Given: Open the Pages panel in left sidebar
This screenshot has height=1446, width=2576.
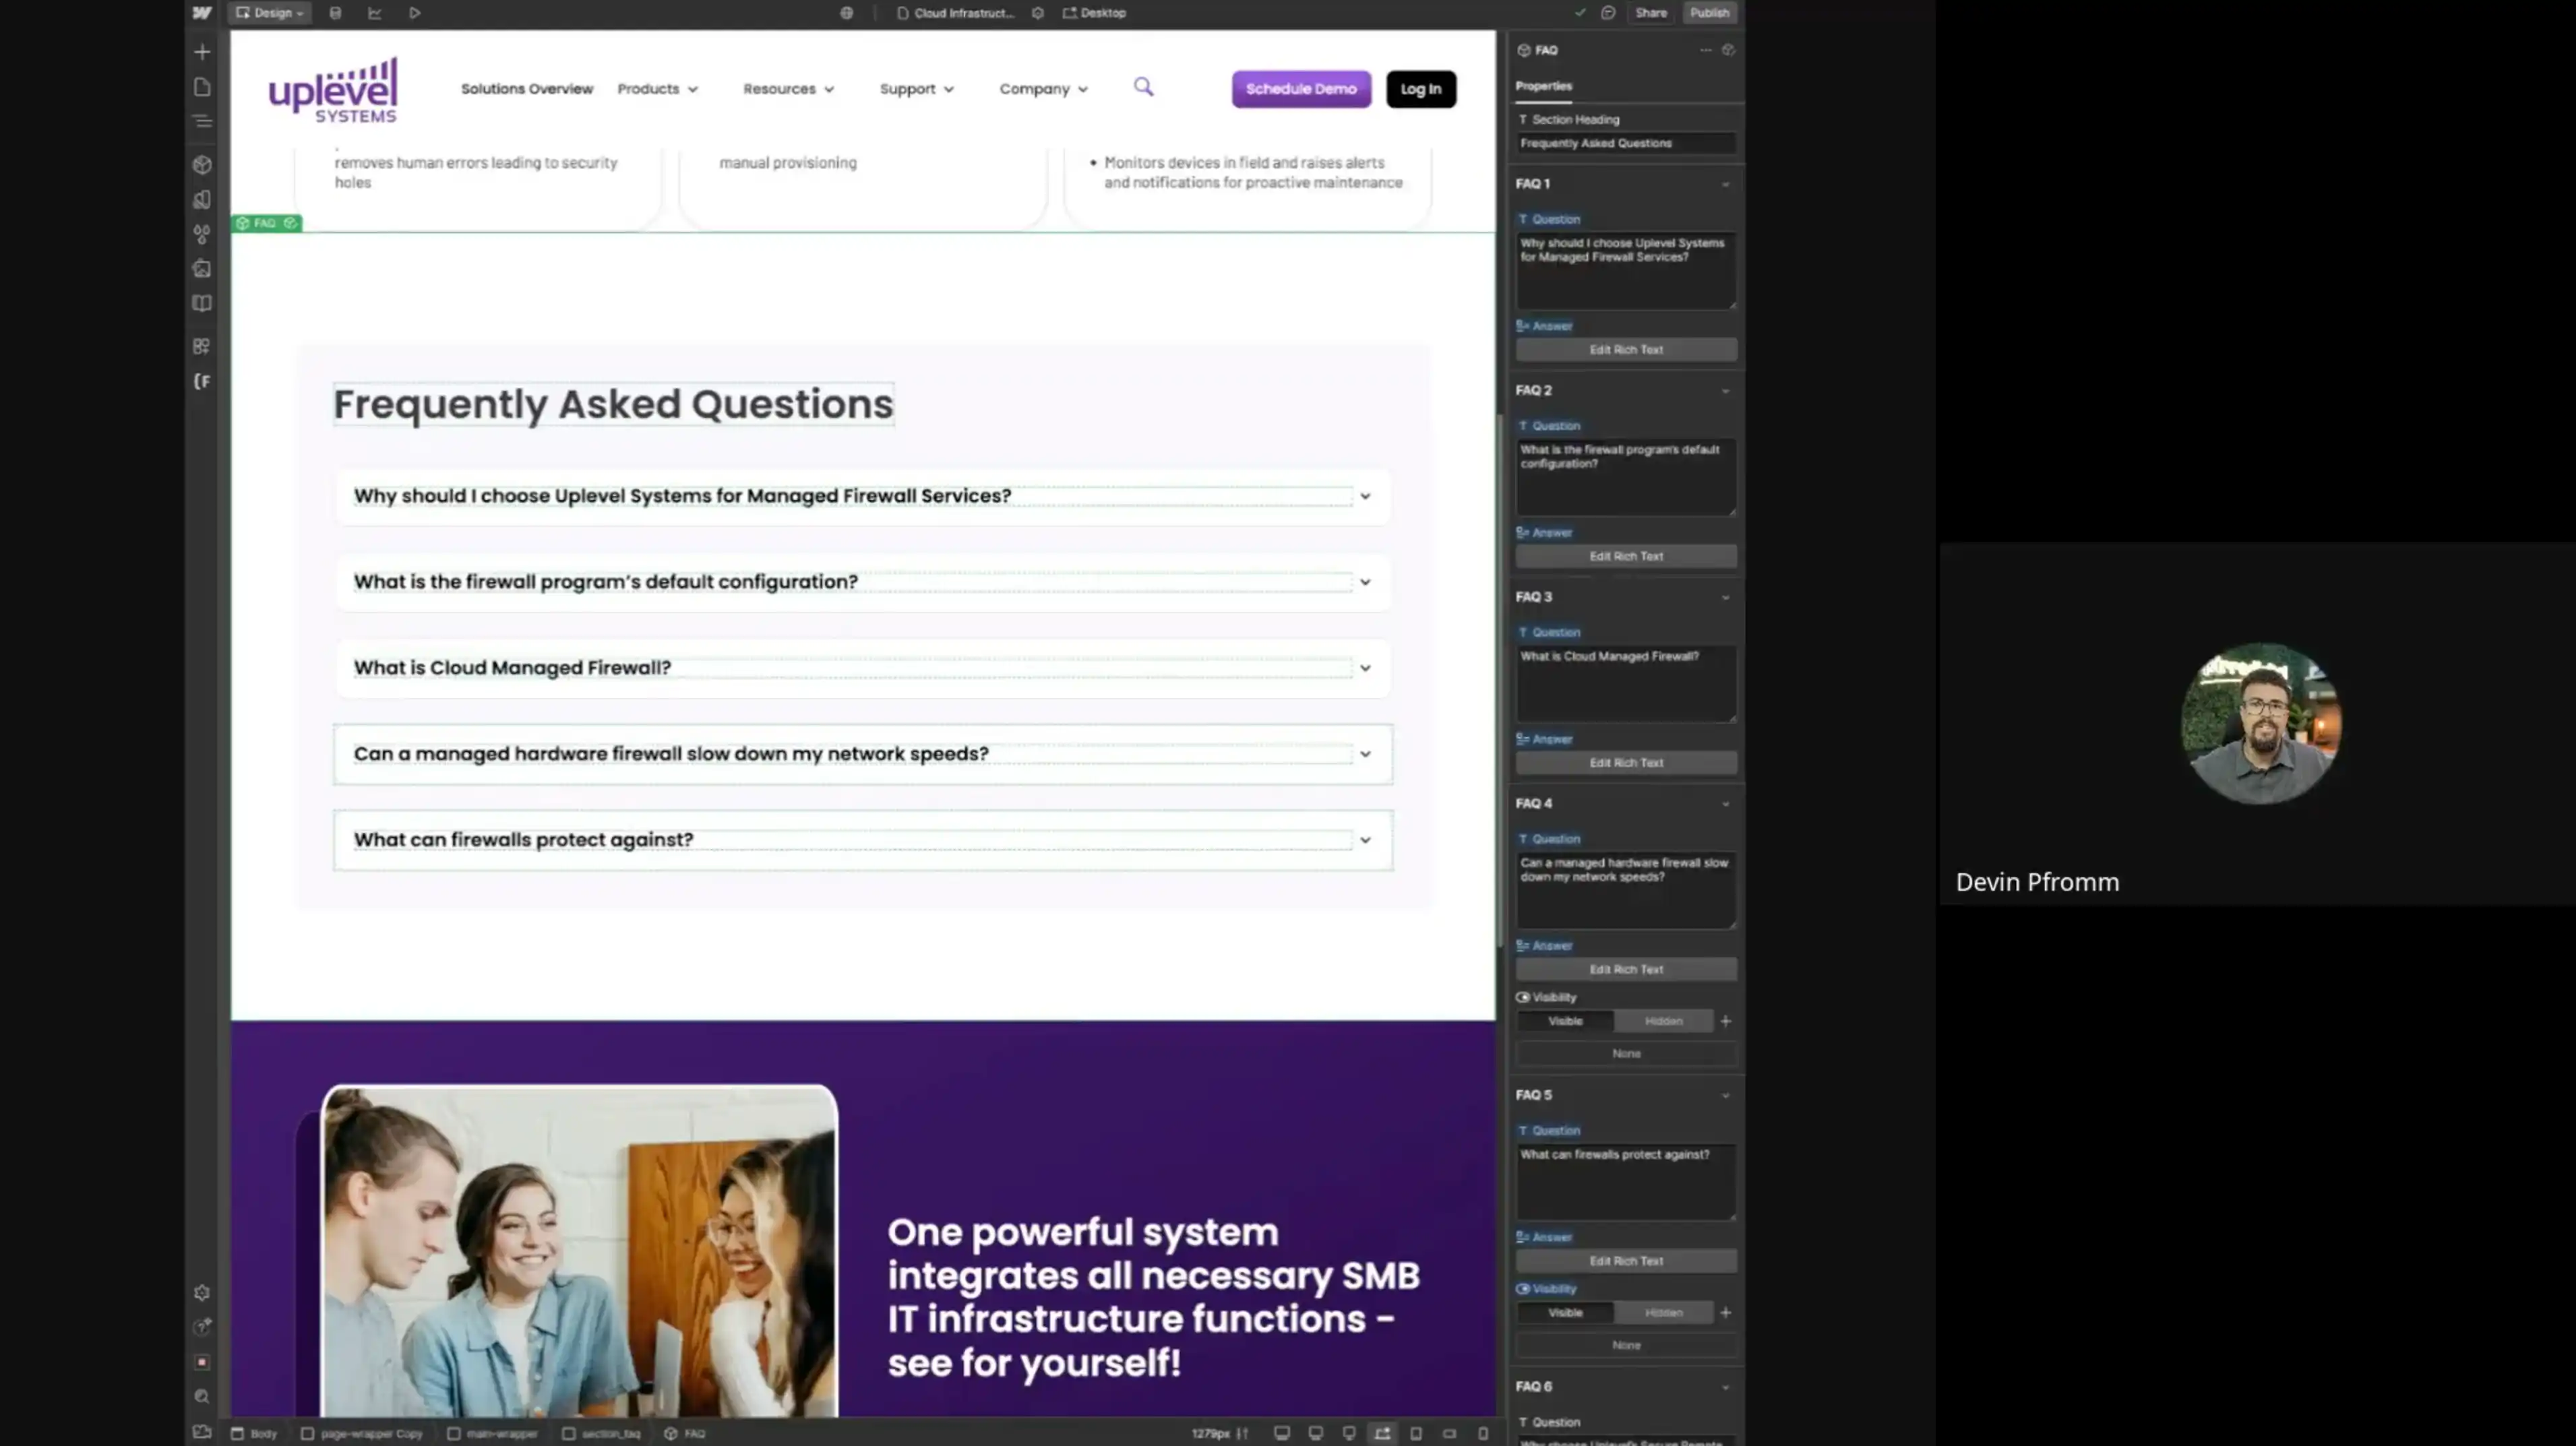Looking at the screenshot, I should 202,87.
